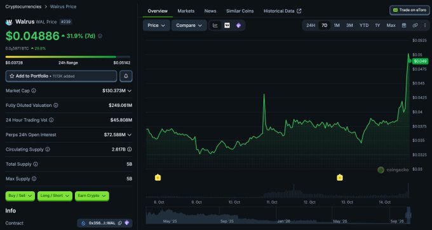This screenshot has width=432, height=230.
Task: Click the Cryptocurrencies breadcrumb link
Action: 24,6
